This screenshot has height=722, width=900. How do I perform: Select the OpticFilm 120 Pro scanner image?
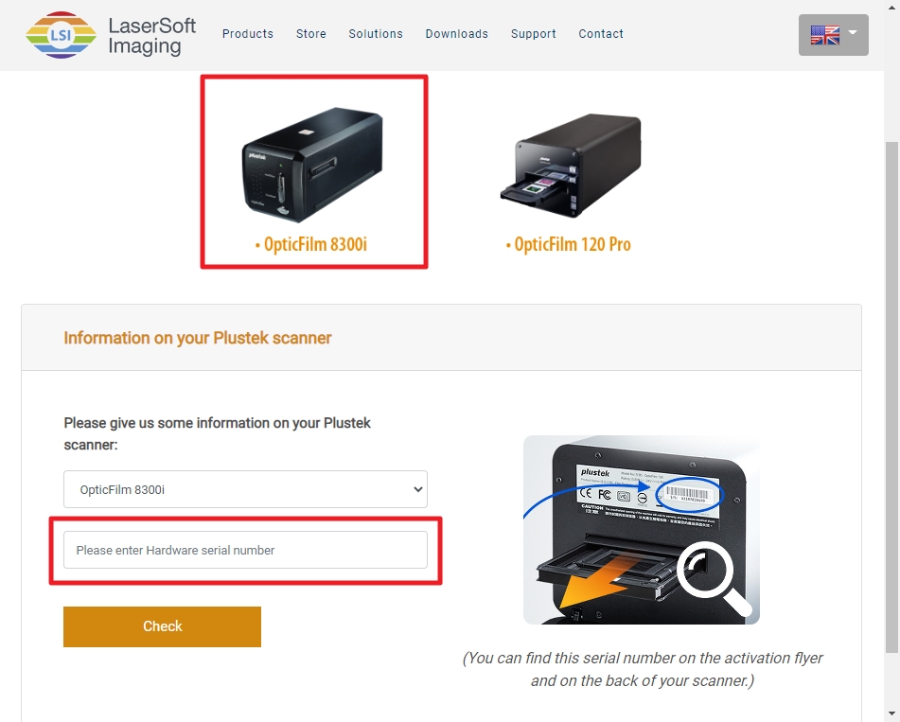coord(571,166)
